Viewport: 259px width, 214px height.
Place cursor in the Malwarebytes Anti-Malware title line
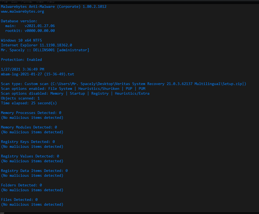[x=54, y=7]
